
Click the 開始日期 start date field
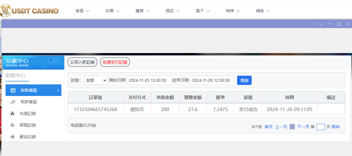[x=149, y=80]
